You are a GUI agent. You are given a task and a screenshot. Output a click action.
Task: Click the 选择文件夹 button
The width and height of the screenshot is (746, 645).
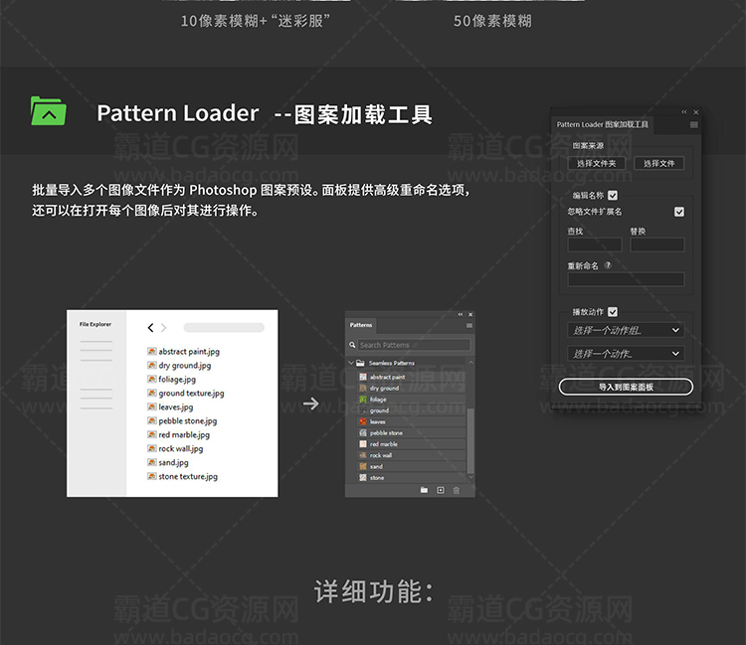coord(597,163)
